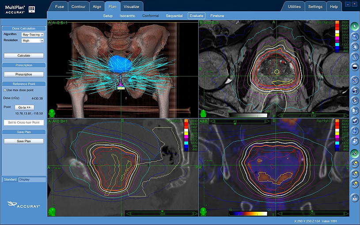
Task: Step the 250 slice slider left
Action: (x=279, y=214)
